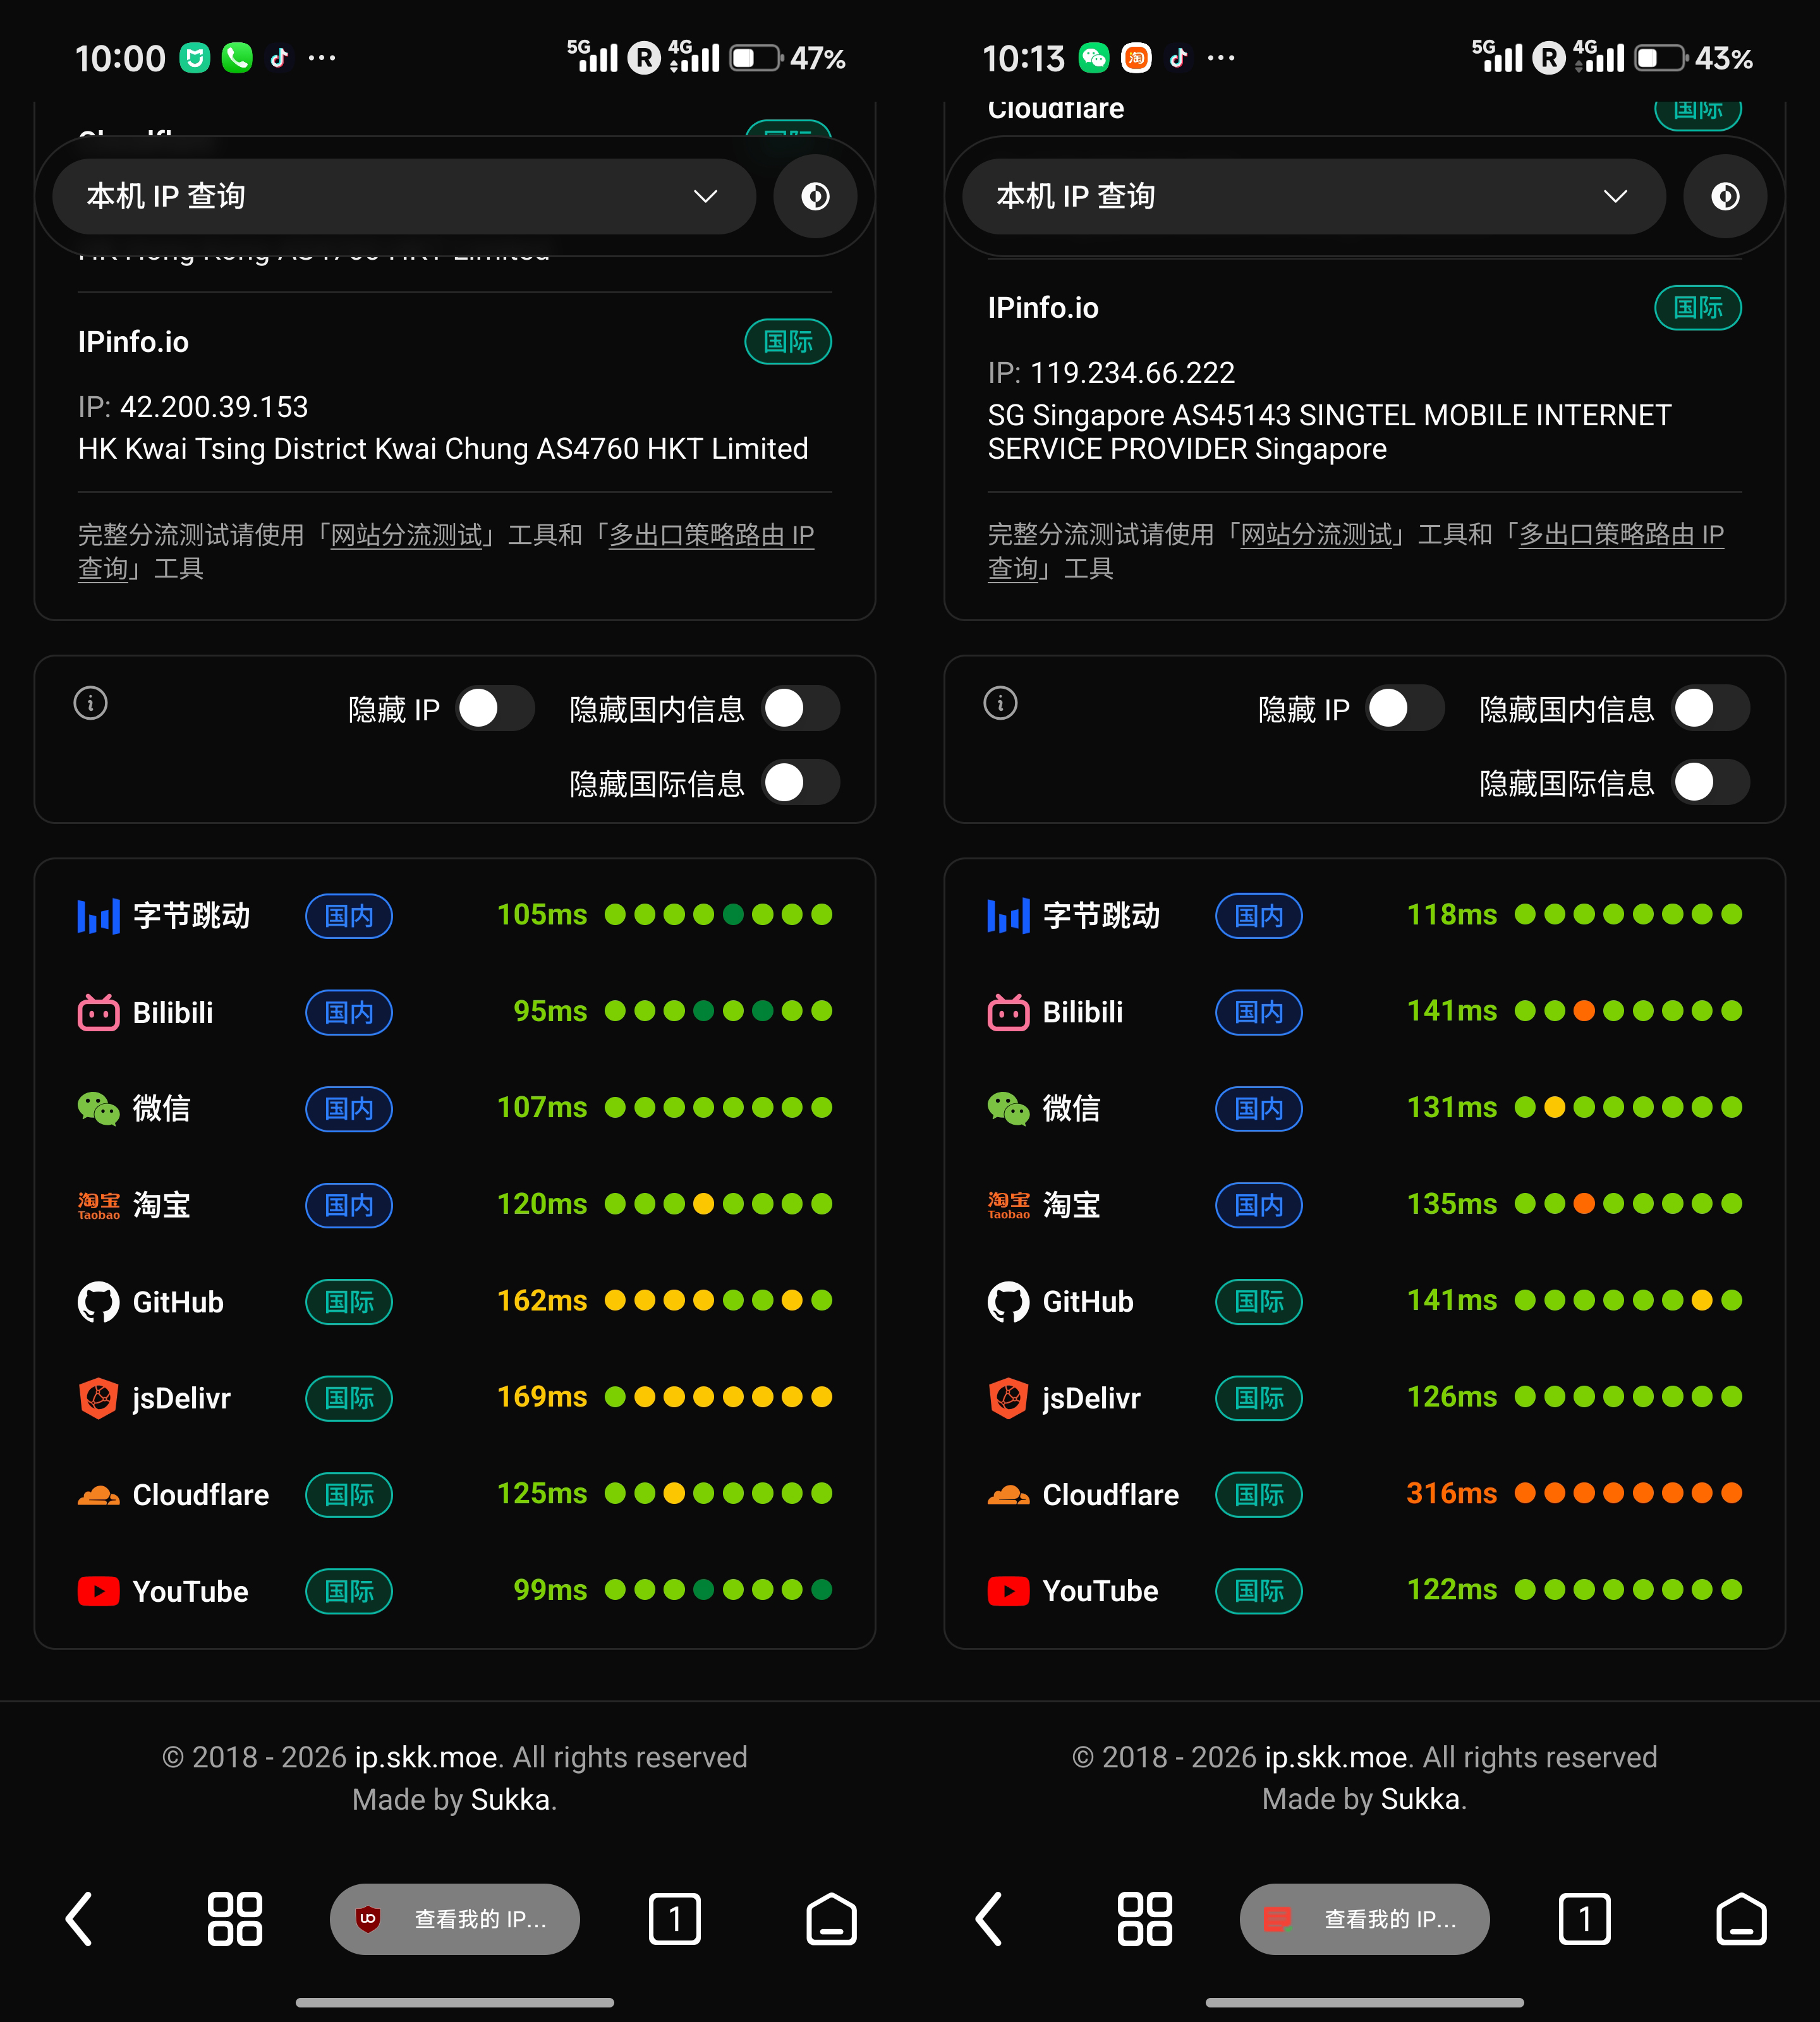1820x2022 pixels.
Task: Enable 隐藏国际信息 toggle on left screen
Action: click(801, 783)
